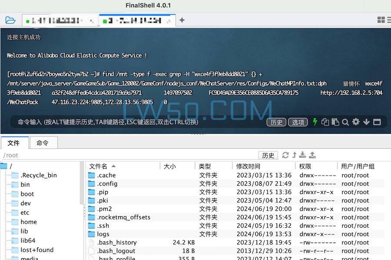The height and width of the screenshot is (260, 391).
Task: Click the .bash_history file icon
Action: tap(92, 242)
